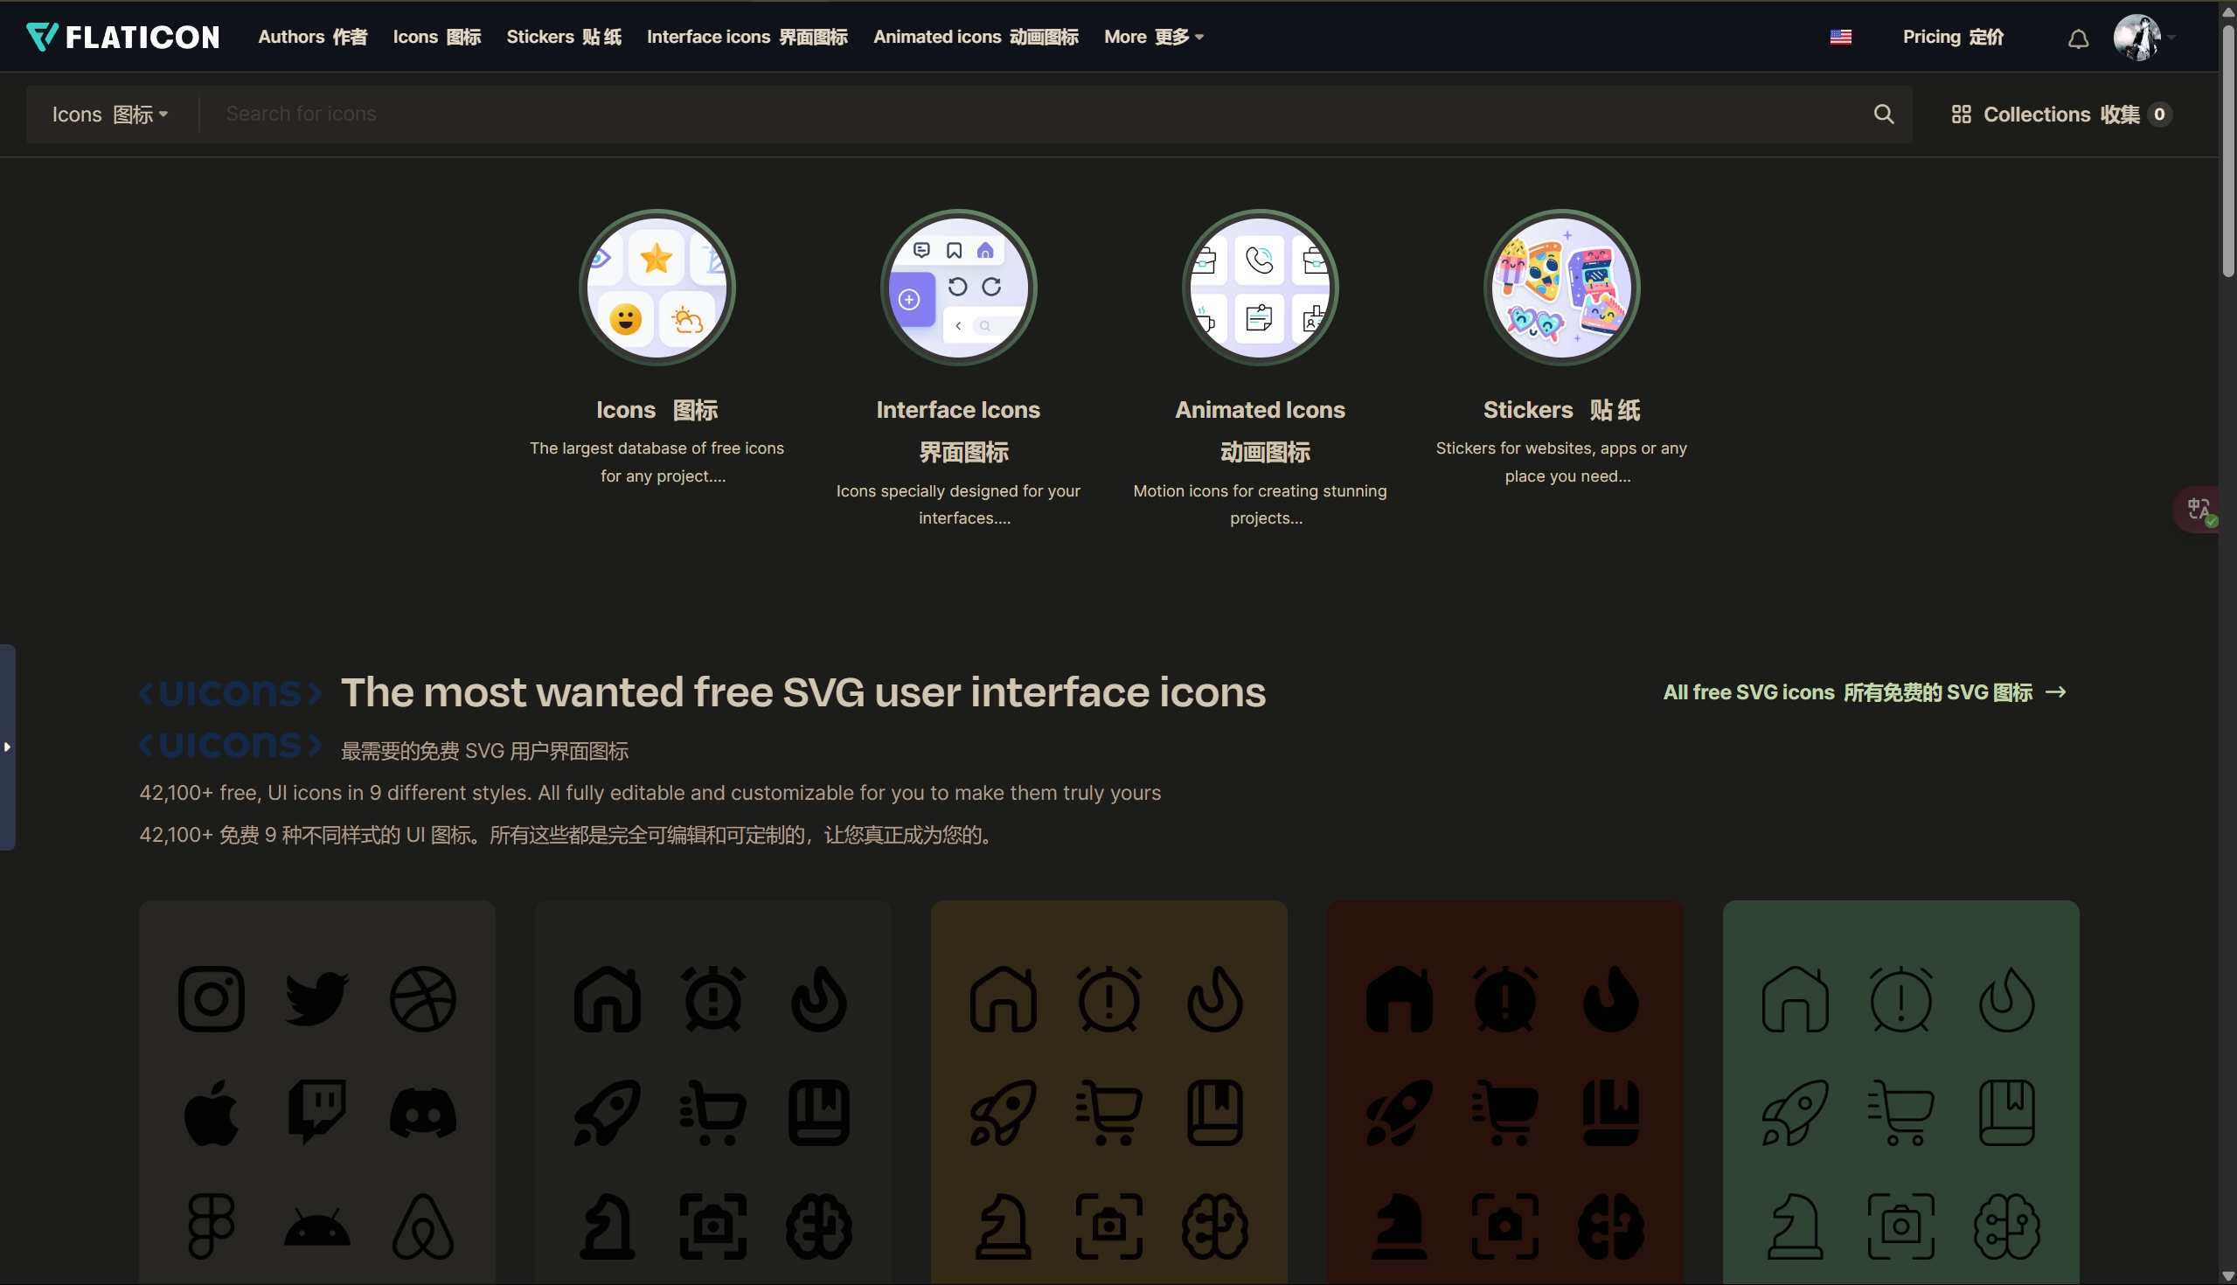This screenshot has width=2237, height=1285.
Task: Expand the left side panel arrow
Action: tap(7, 747)
